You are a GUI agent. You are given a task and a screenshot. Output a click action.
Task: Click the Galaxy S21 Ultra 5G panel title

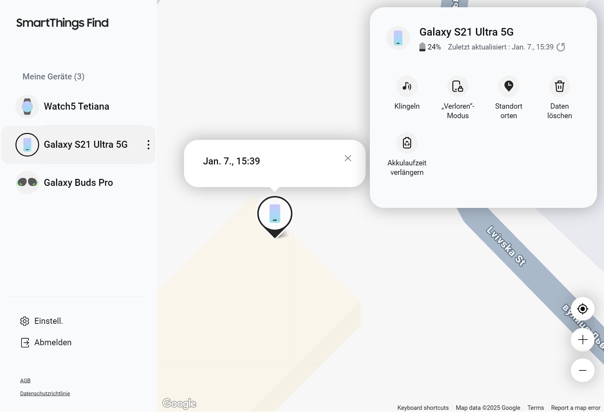(x=466, y=32)
